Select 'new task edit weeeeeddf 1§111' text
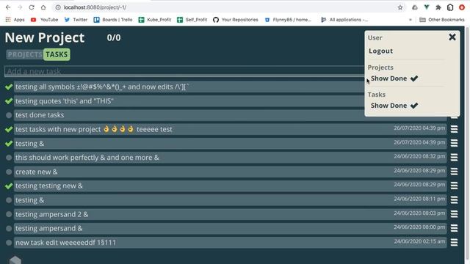The height and width of the screenshot is (264, 470). 65,243
